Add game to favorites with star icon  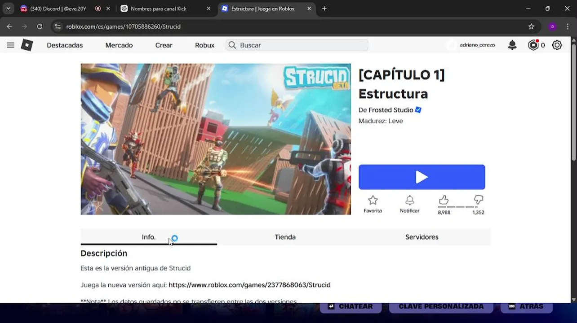[x=373, y=200]
